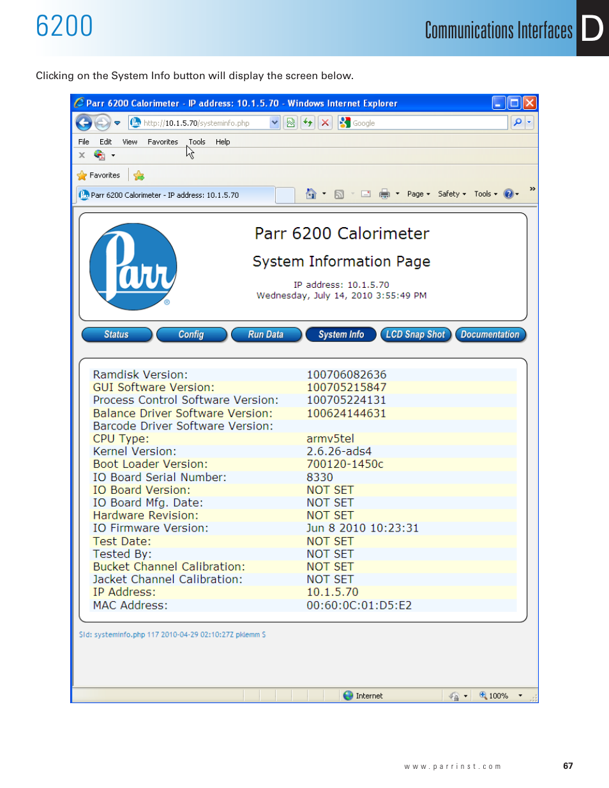The image size is (609, 788).
Task: Click the toolbar add-on icon beside x
Action: pyautogui.click(x=100, y=155)
